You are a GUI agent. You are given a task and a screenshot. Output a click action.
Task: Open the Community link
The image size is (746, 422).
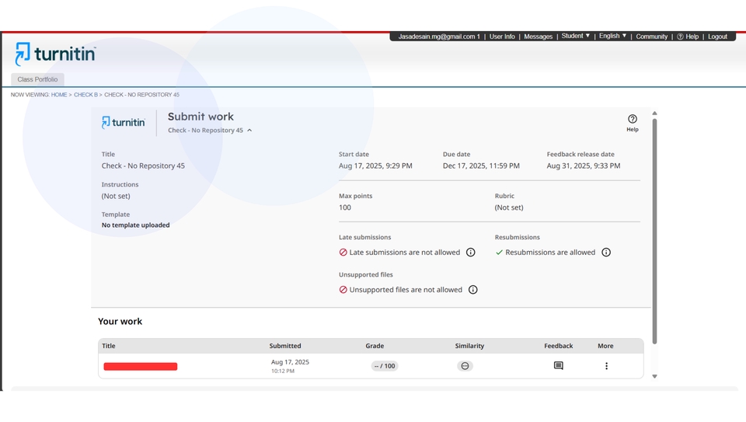coord(651,37)
